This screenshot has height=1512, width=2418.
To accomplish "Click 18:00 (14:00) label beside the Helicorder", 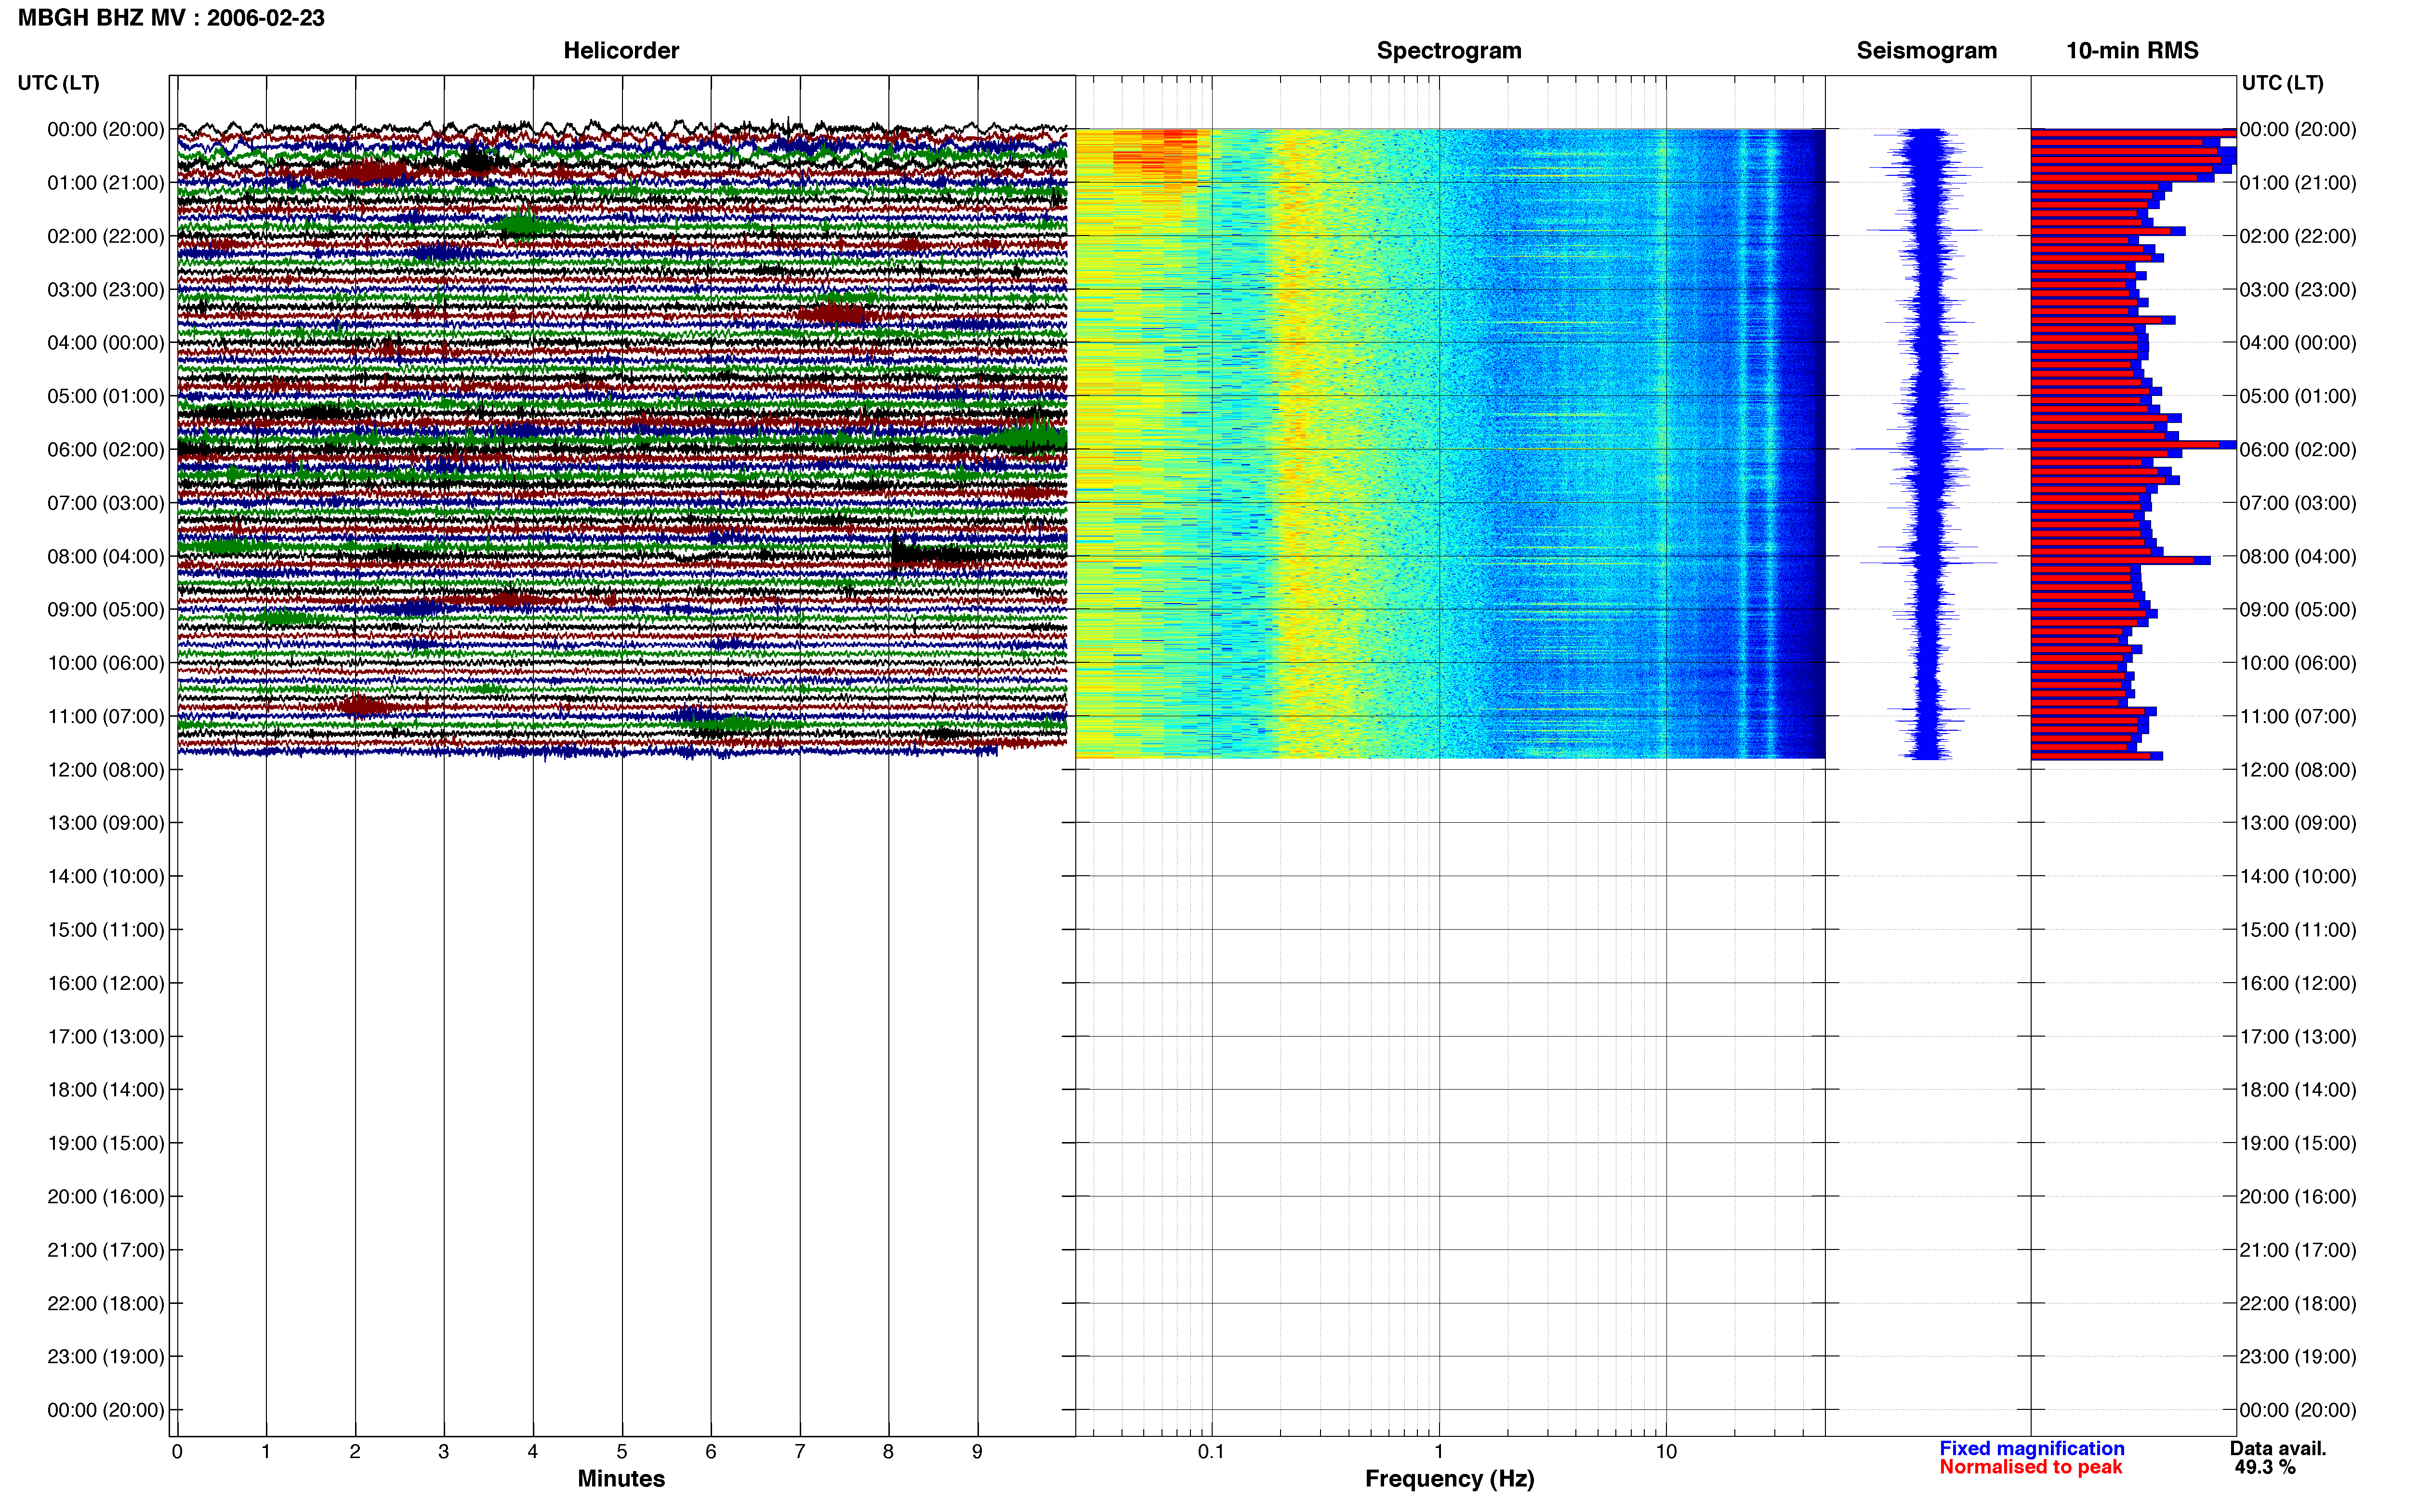I will point(106,1090).
